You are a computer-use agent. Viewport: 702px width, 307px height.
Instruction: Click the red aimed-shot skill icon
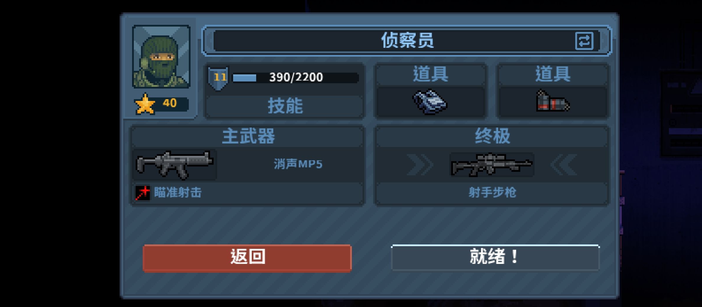(x=143, y=193)
